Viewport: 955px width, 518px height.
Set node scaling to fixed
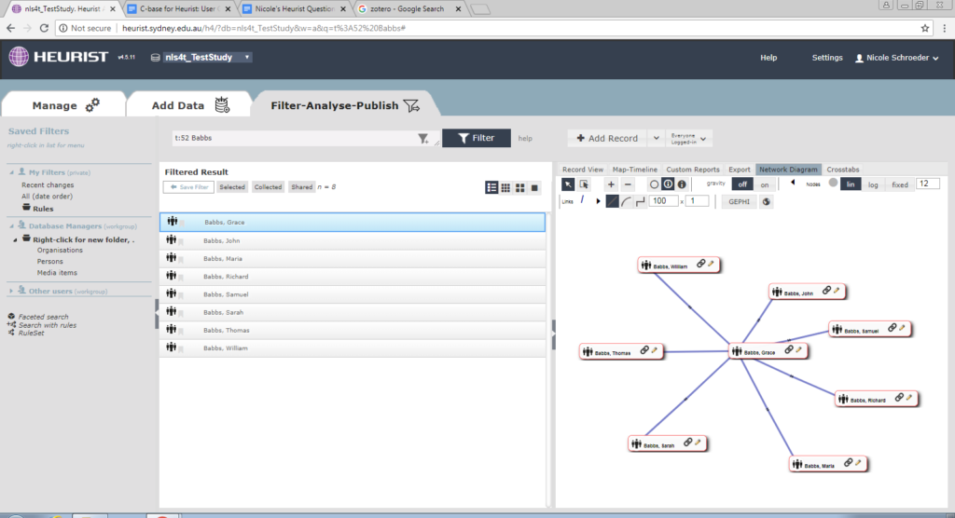tap(899, 184)
